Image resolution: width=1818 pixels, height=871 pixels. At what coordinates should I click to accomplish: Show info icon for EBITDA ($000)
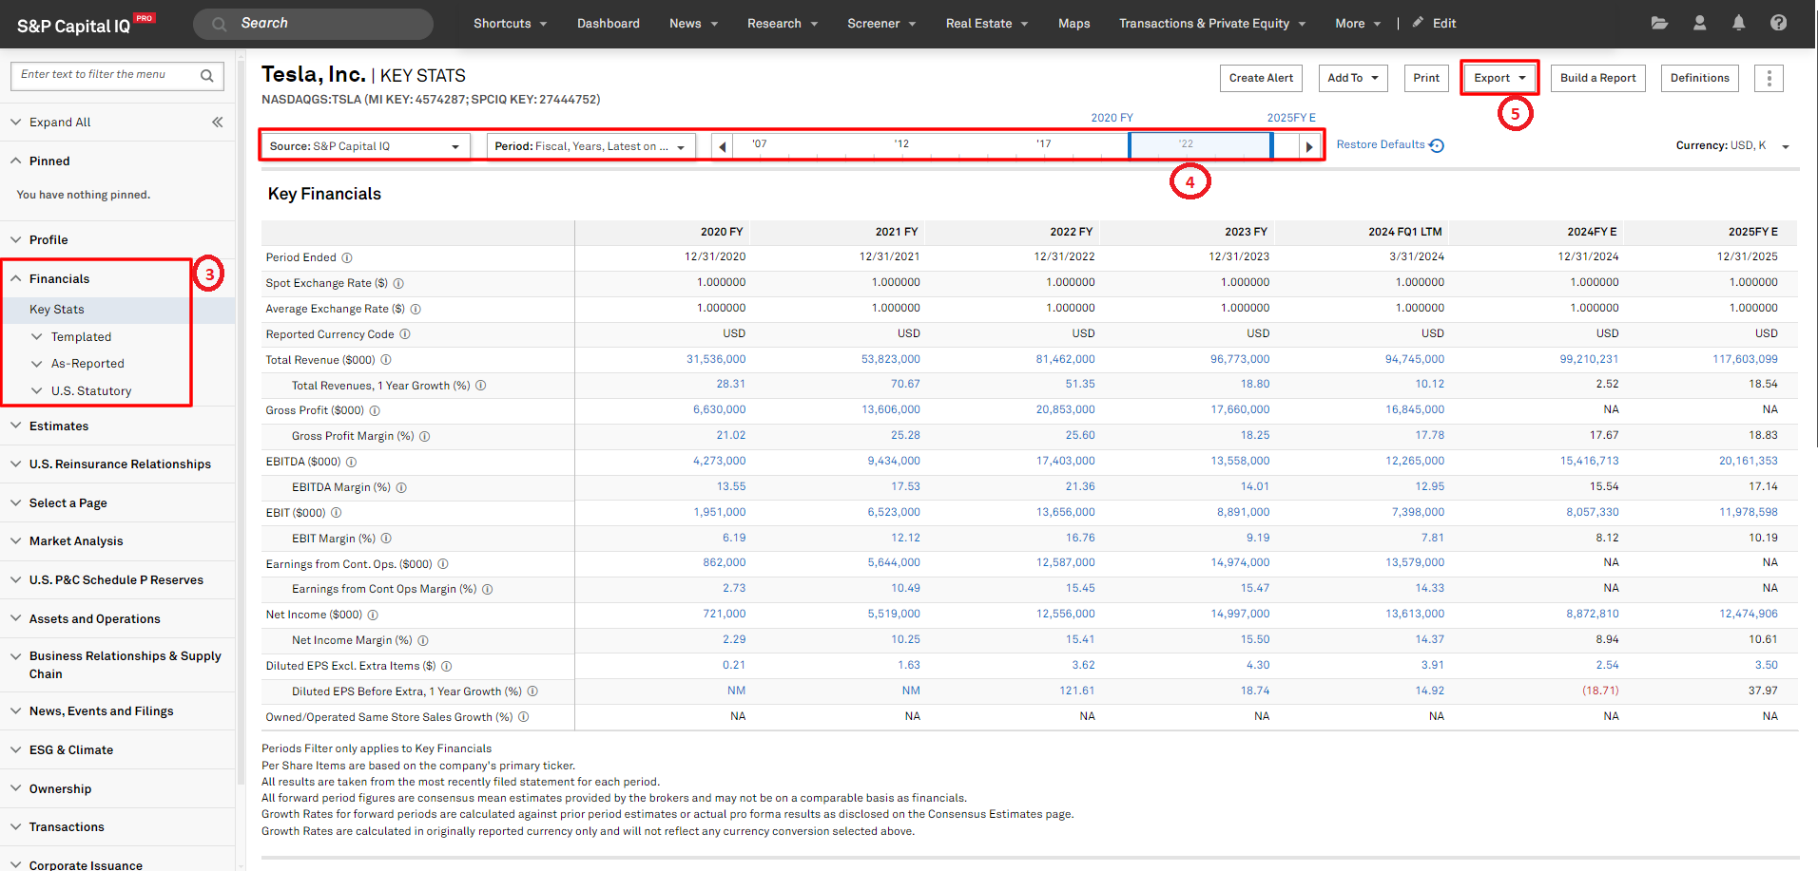(x=351, y=462)
